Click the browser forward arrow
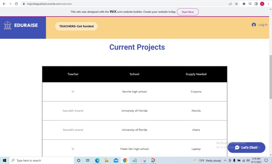Screen dimensions: 272x164 [10, 4]
